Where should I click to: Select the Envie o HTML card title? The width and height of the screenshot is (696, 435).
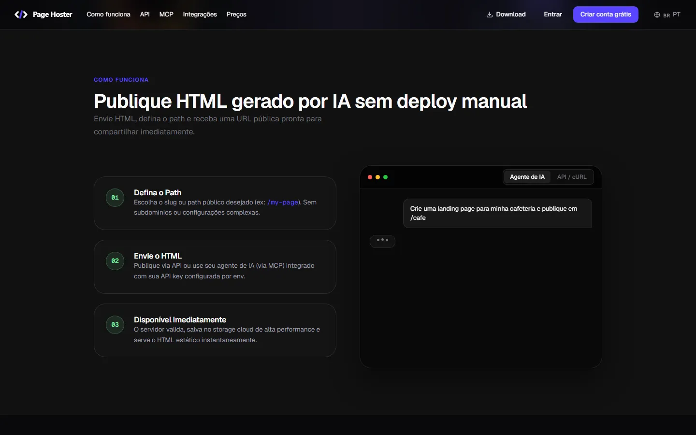click(158, 256)
